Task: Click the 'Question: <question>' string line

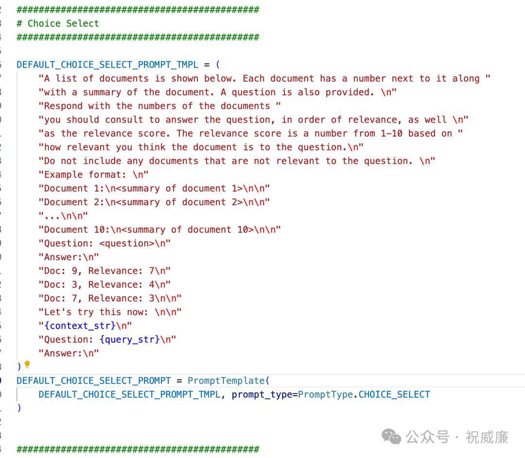Action: pos(105,243)
